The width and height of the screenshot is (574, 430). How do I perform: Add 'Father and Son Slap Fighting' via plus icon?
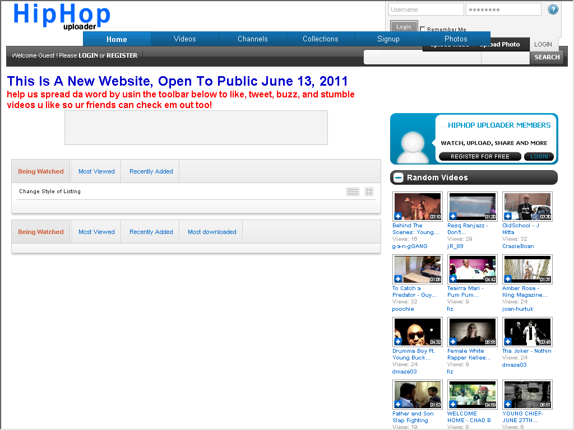(x=398, y=404)
